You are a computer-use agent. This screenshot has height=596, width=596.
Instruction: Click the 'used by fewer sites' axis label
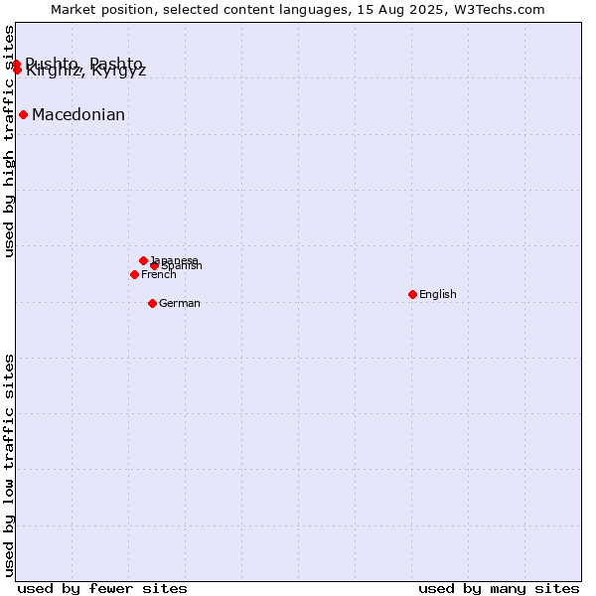[102, 589]
